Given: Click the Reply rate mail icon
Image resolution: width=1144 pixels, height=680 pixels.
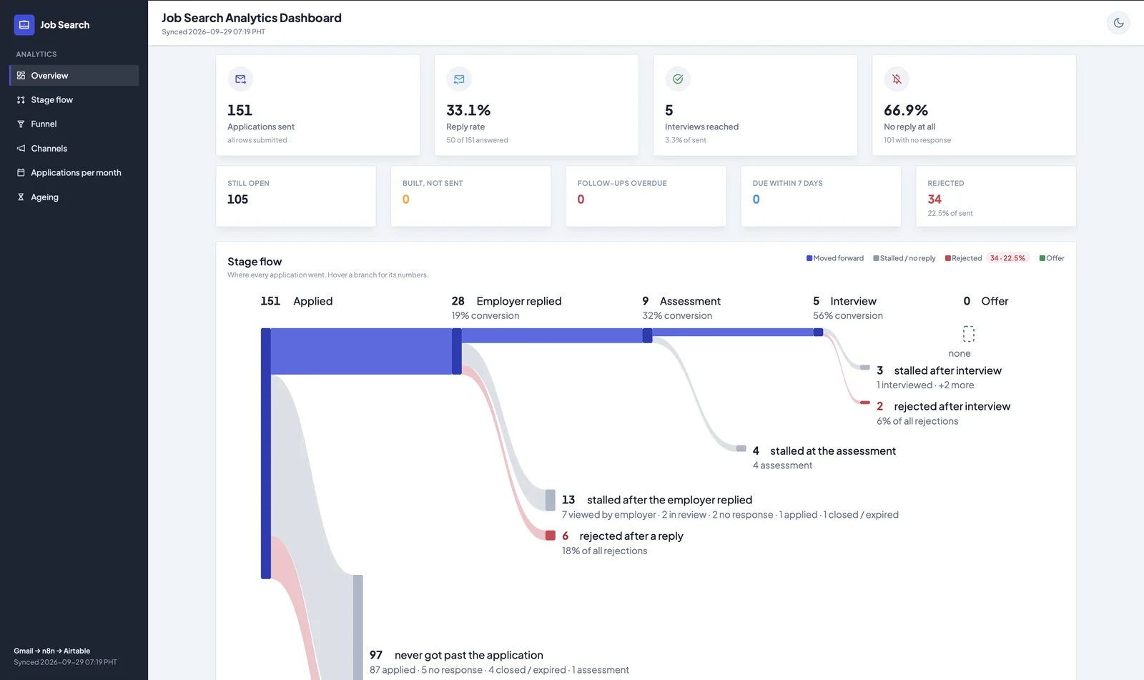Looking at the screenshot, I should [x=459, y=79].
